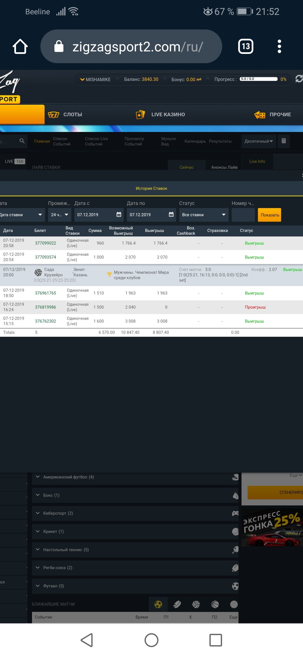Open the browser tabs counter
Image resolution: width=303 pixels, height=657 pixels.
click(x=245, y=46)
